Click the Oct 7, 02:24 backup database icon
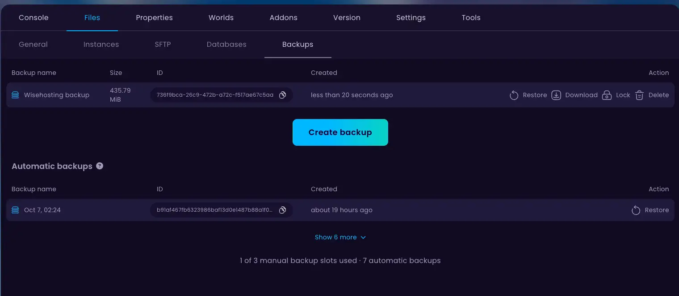This screenshot has width=679, height=296. coord(15,210)
